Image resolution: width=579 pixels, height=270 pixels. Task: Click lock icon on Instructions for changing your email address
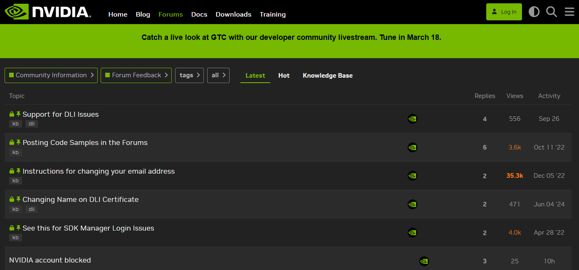[12, 171]
